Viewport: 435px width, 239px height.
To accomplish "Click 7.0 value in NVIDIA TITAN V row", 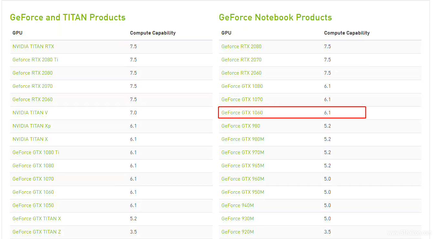I will (x=133, y=113).
